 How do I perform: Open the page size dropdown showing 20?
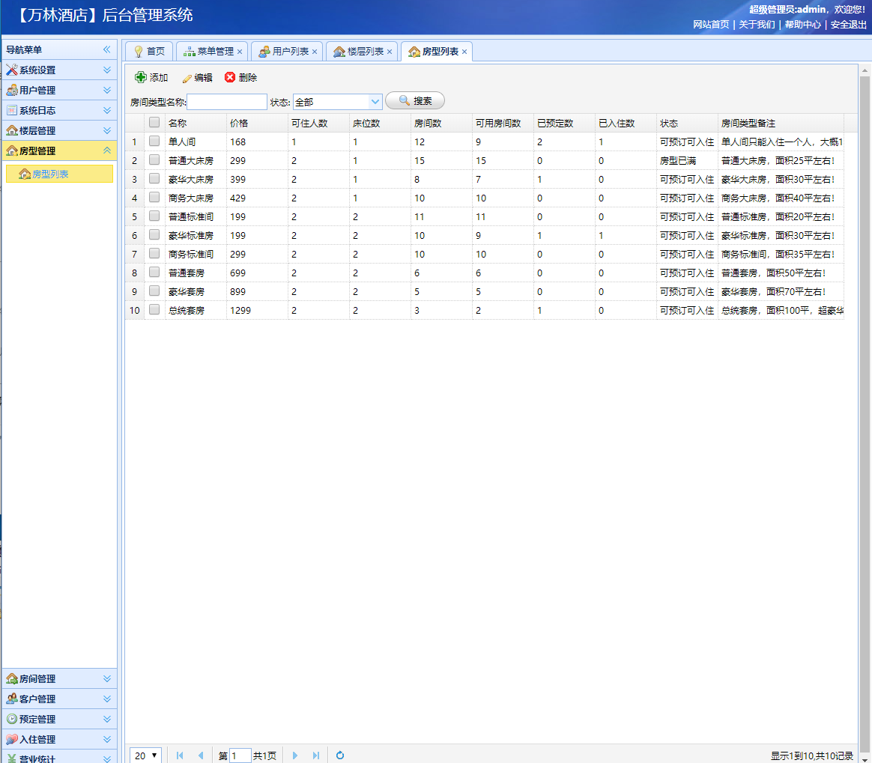tap(146, 756)
